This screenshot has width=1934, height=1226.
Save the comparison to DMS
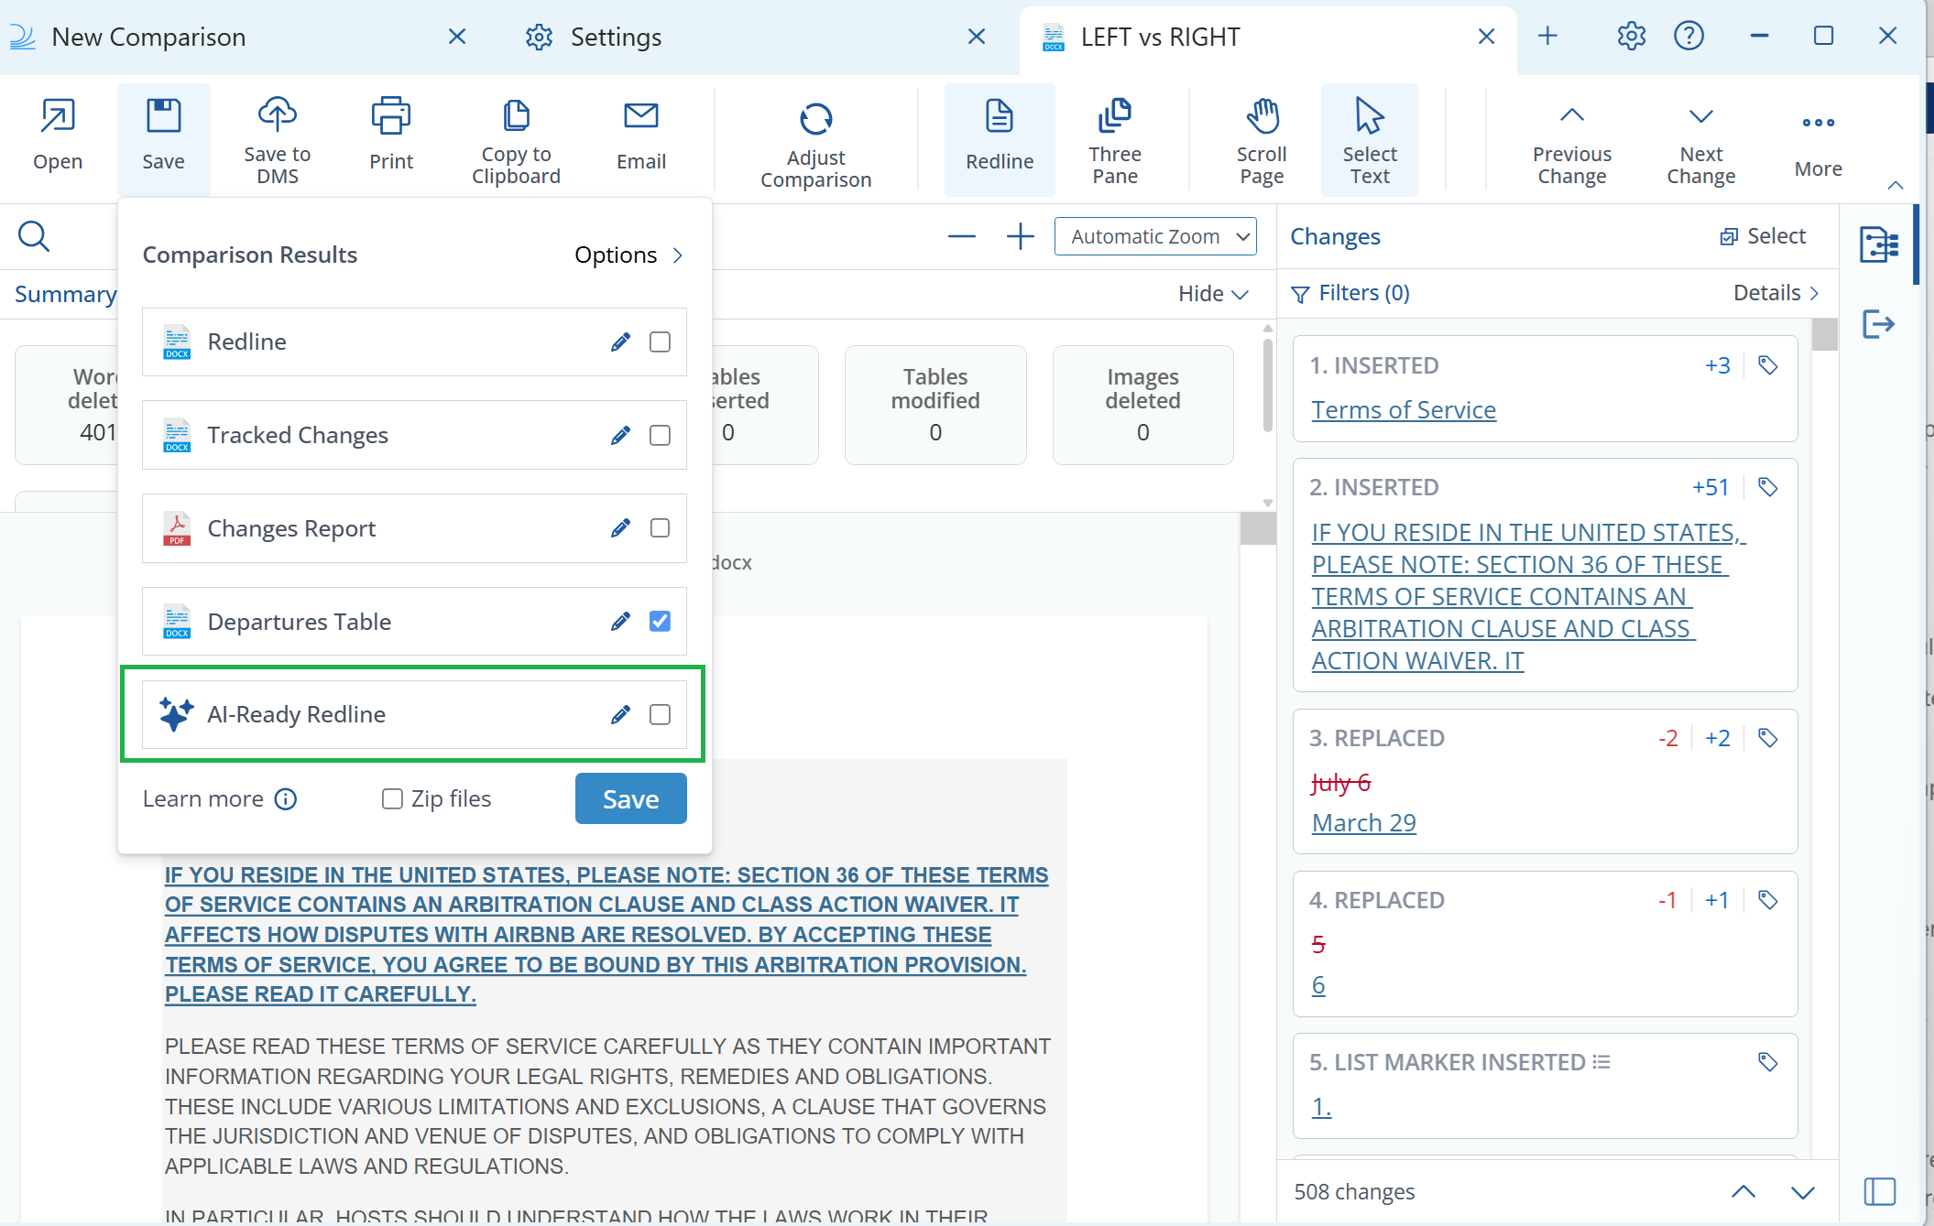click(276, 137)
